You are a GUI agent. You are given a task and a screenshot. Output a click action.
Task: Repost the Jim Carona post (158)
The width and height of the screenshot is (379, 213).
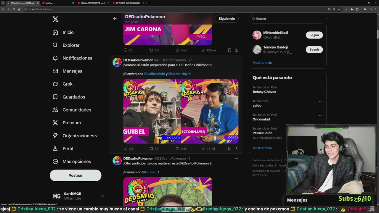(x=154, y=50)
